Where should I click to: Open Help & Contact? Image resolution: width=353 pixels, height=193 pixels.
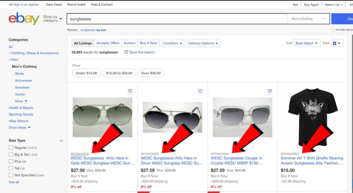pos(102,4)
